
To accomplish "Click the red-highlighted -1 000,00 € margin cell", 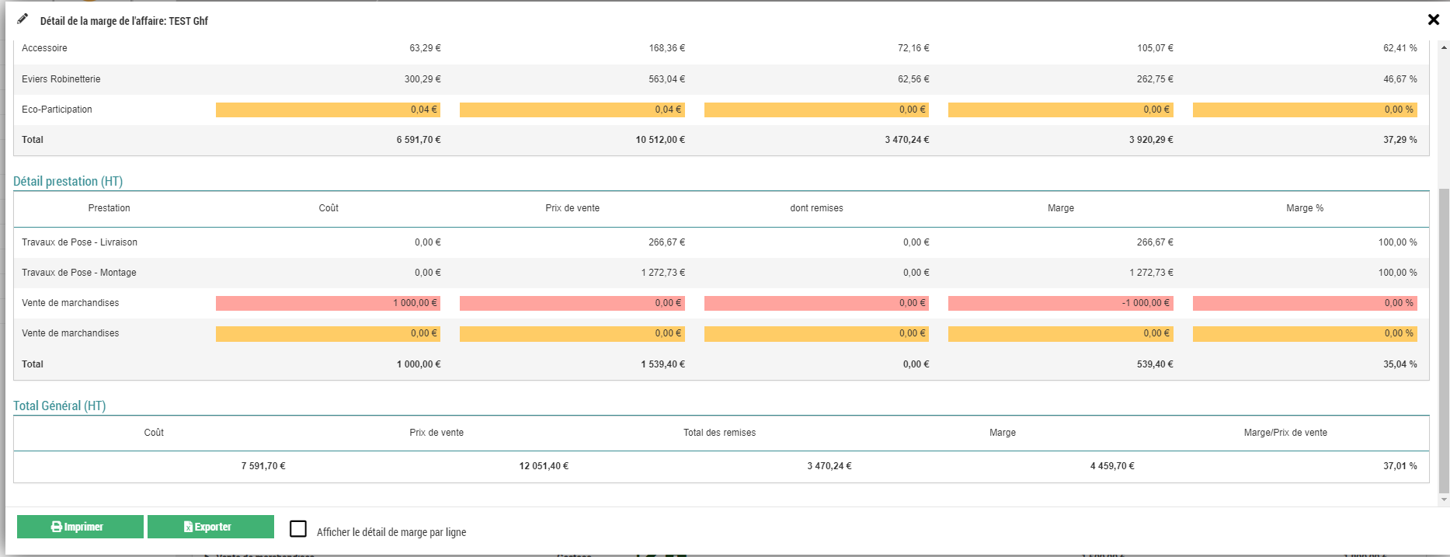I will point(1060,303).
